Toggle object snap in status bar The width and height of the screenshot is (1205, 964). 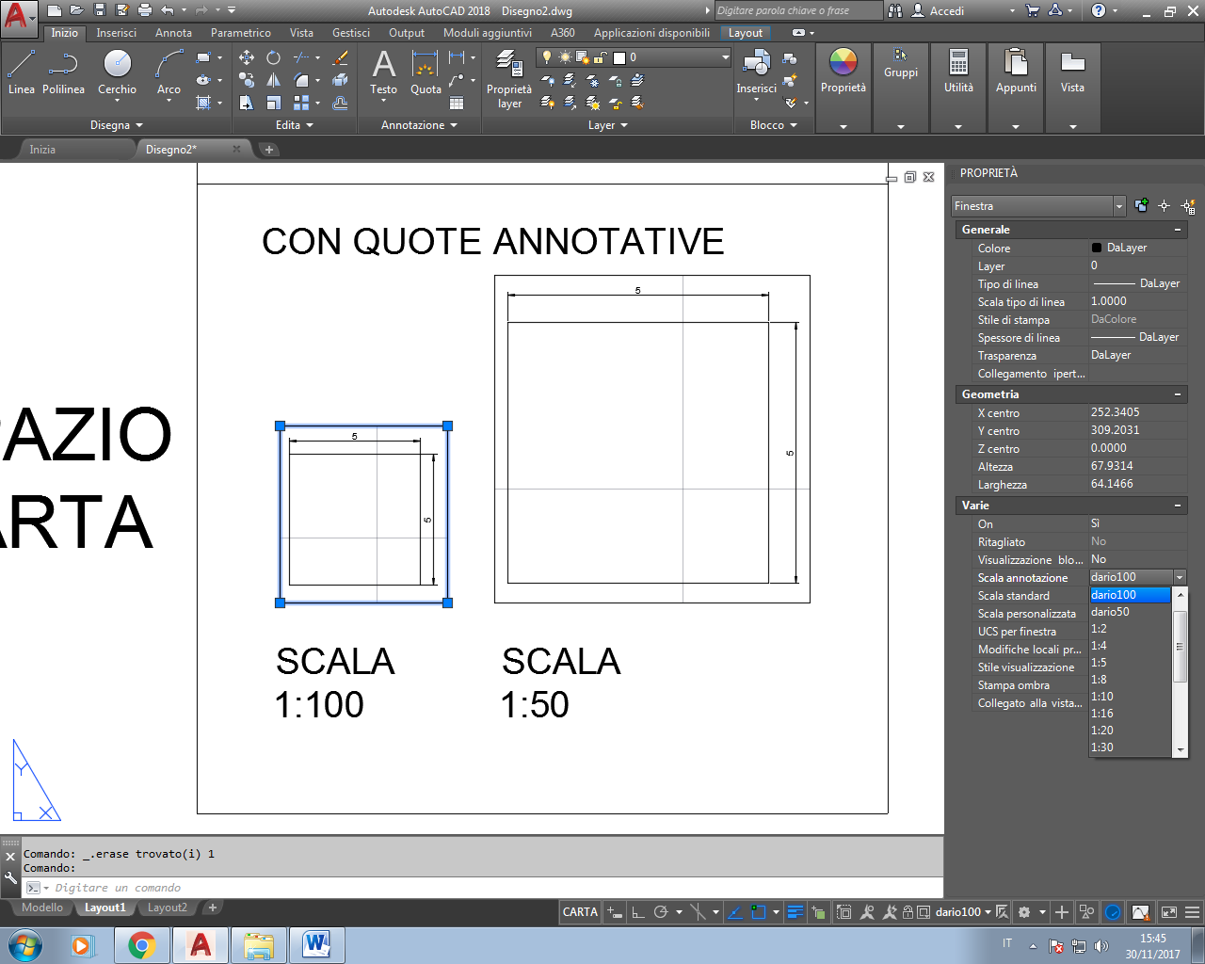758,912
